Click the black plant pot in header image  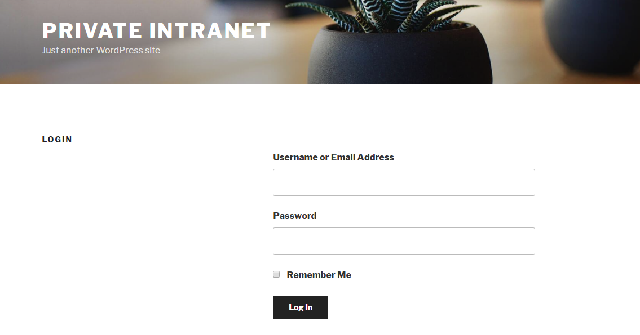tap(400, 55)
